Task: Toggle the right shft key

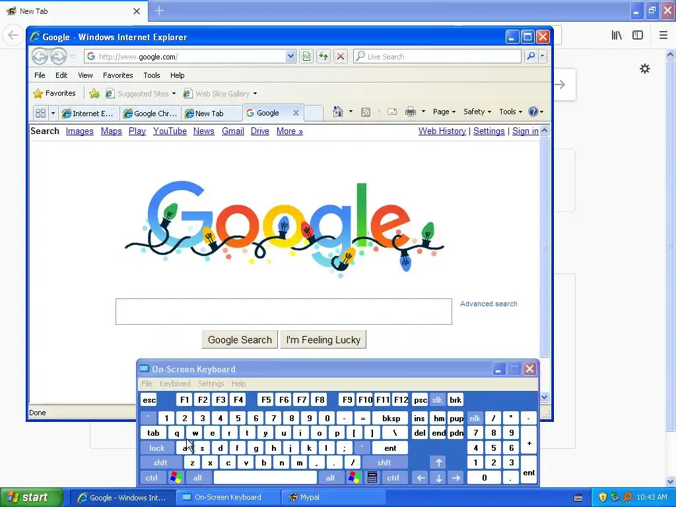Action: (384, 463)
